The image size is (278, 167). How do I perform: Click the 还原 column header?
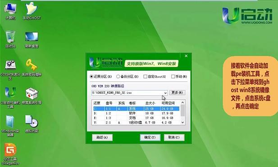tap(97, 103)
